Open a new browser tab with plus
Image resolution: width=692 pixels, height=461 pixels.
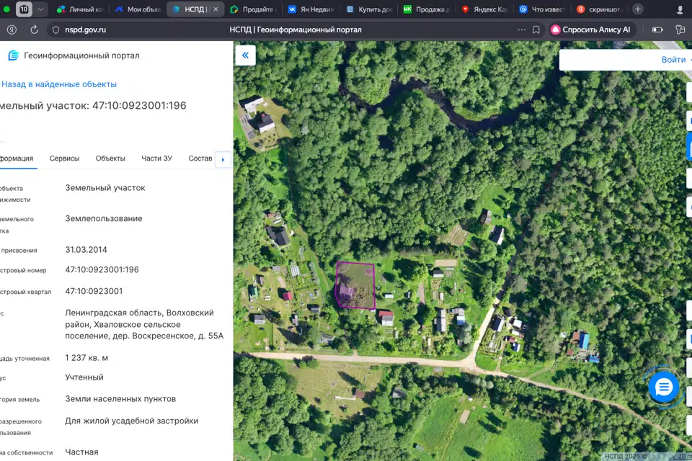[x=637, y=9]
